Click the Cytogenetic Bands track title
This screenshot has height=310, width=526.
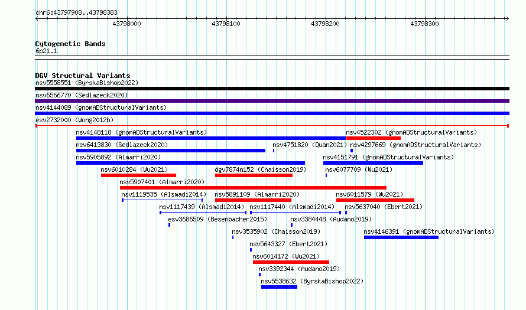pyautogui.click(x=70, y=44)
